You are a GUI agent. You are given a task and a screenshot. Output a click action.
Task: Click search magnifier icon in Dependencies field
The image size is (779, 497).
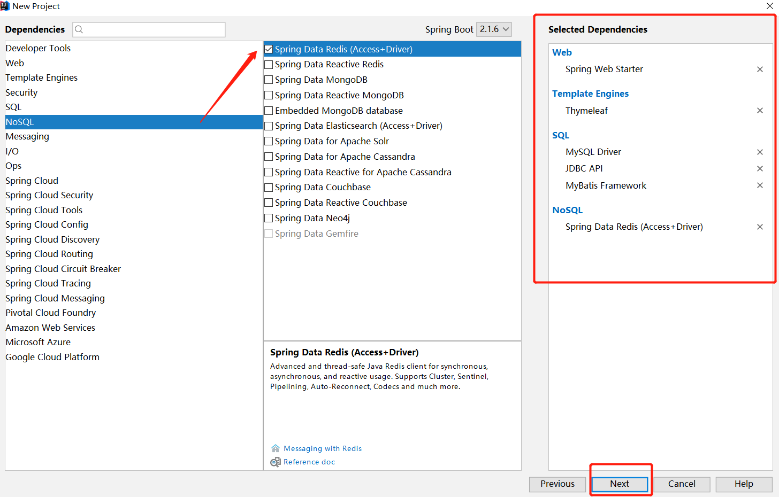pos(79,29)
